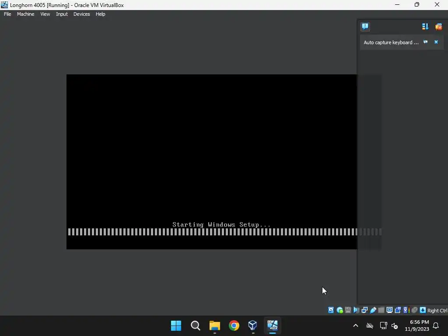Click the OneDrive cloud tray icon
Image resolution: width=448 pixels, height=336 pixels.
[x=370, y=325]
